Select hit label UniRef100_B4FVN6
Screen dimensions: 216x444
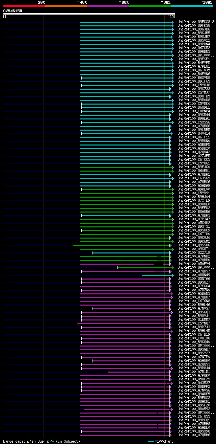tap(194, 74)
